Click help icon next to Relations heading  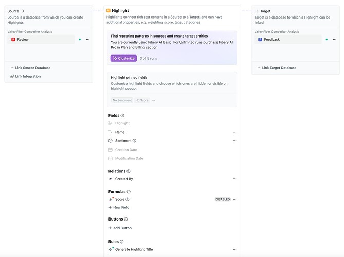(x=129, y=171)
